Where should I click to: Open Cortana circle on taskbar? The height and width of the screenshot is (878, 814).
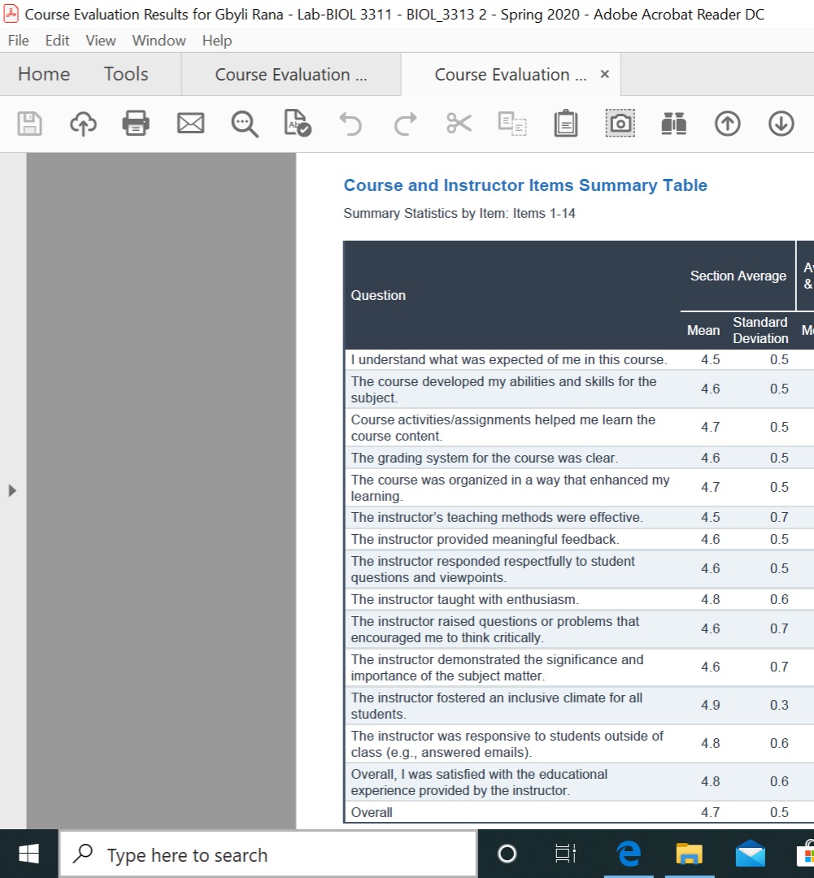point(507,854)
